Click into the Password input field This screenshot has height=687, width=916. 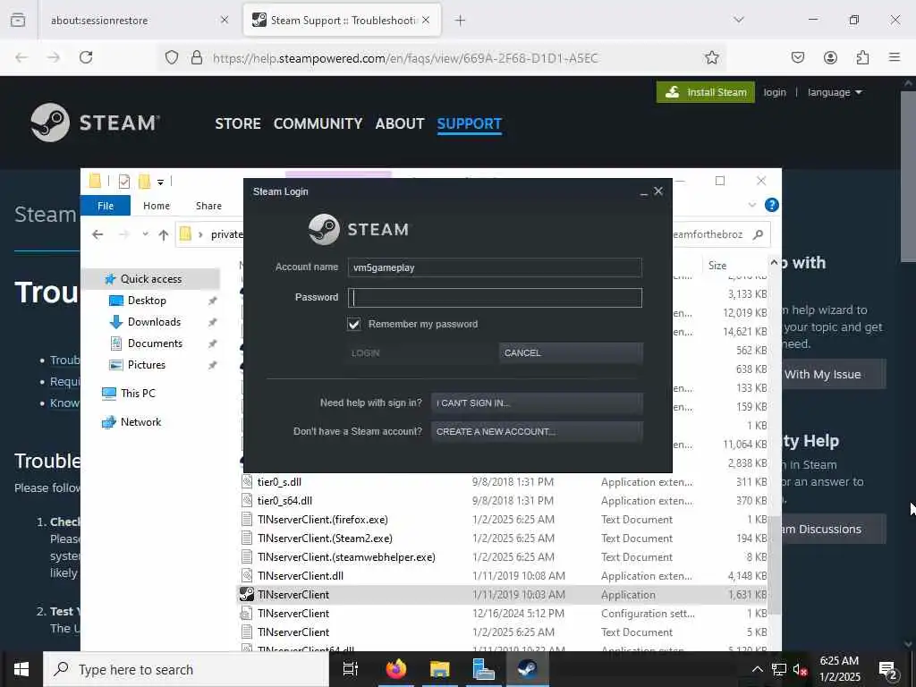tap(495, 297)
